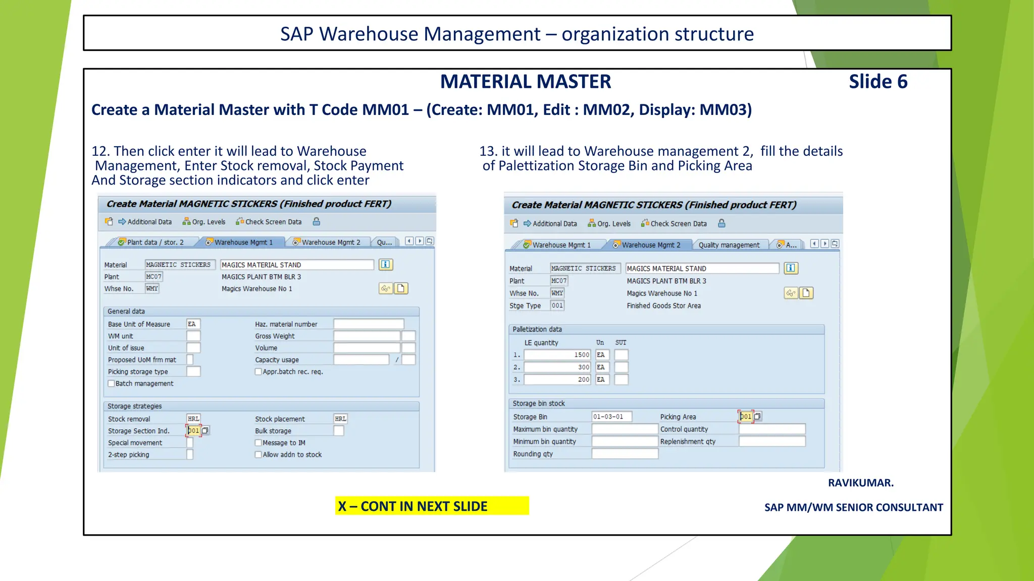Click the blue info icon next to MAGICS MATERIAL STAND in left window

pos(386,264)
